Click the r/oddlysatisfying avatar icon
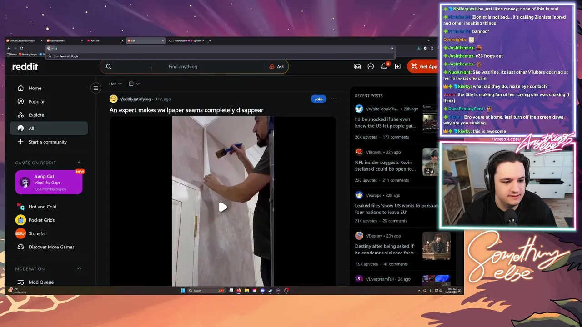The height and width of the screenshot is (327, 582). (114, 99)
